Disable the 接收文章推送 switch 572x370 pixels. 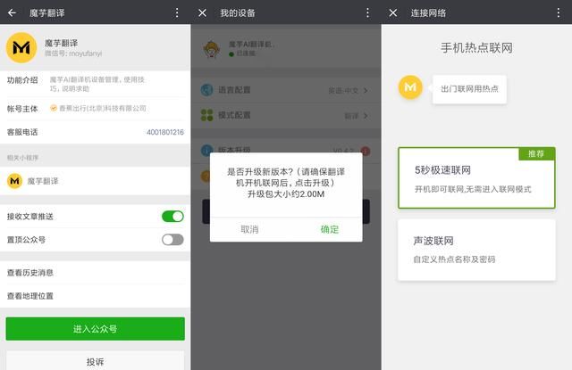pyautogui.click(x=172, y=216)
